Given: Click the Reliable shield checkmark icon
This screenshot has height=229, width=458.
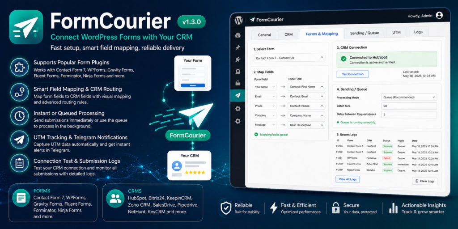Looking at the screenshot, I should point(226,208).
